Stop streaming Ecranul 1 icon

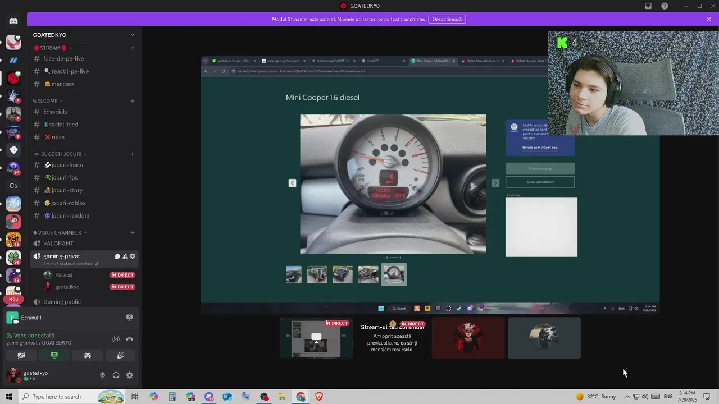[129, 318]
